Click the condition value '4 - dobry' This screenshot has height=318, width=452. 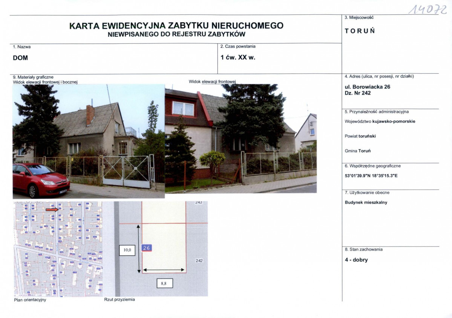tap(356, 260)
